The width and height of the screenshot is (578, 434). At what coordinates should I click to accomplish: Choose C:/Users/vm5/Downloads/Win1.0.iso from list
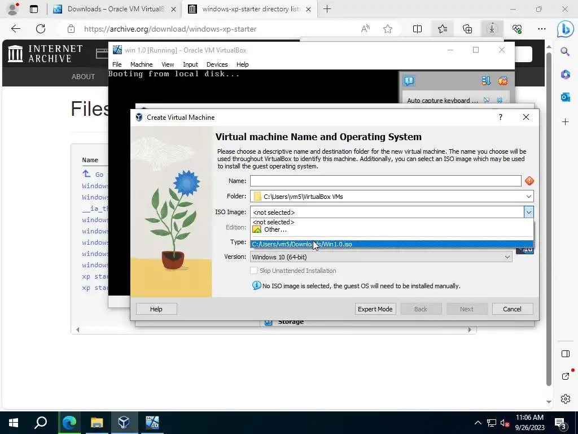click(392, 244)
